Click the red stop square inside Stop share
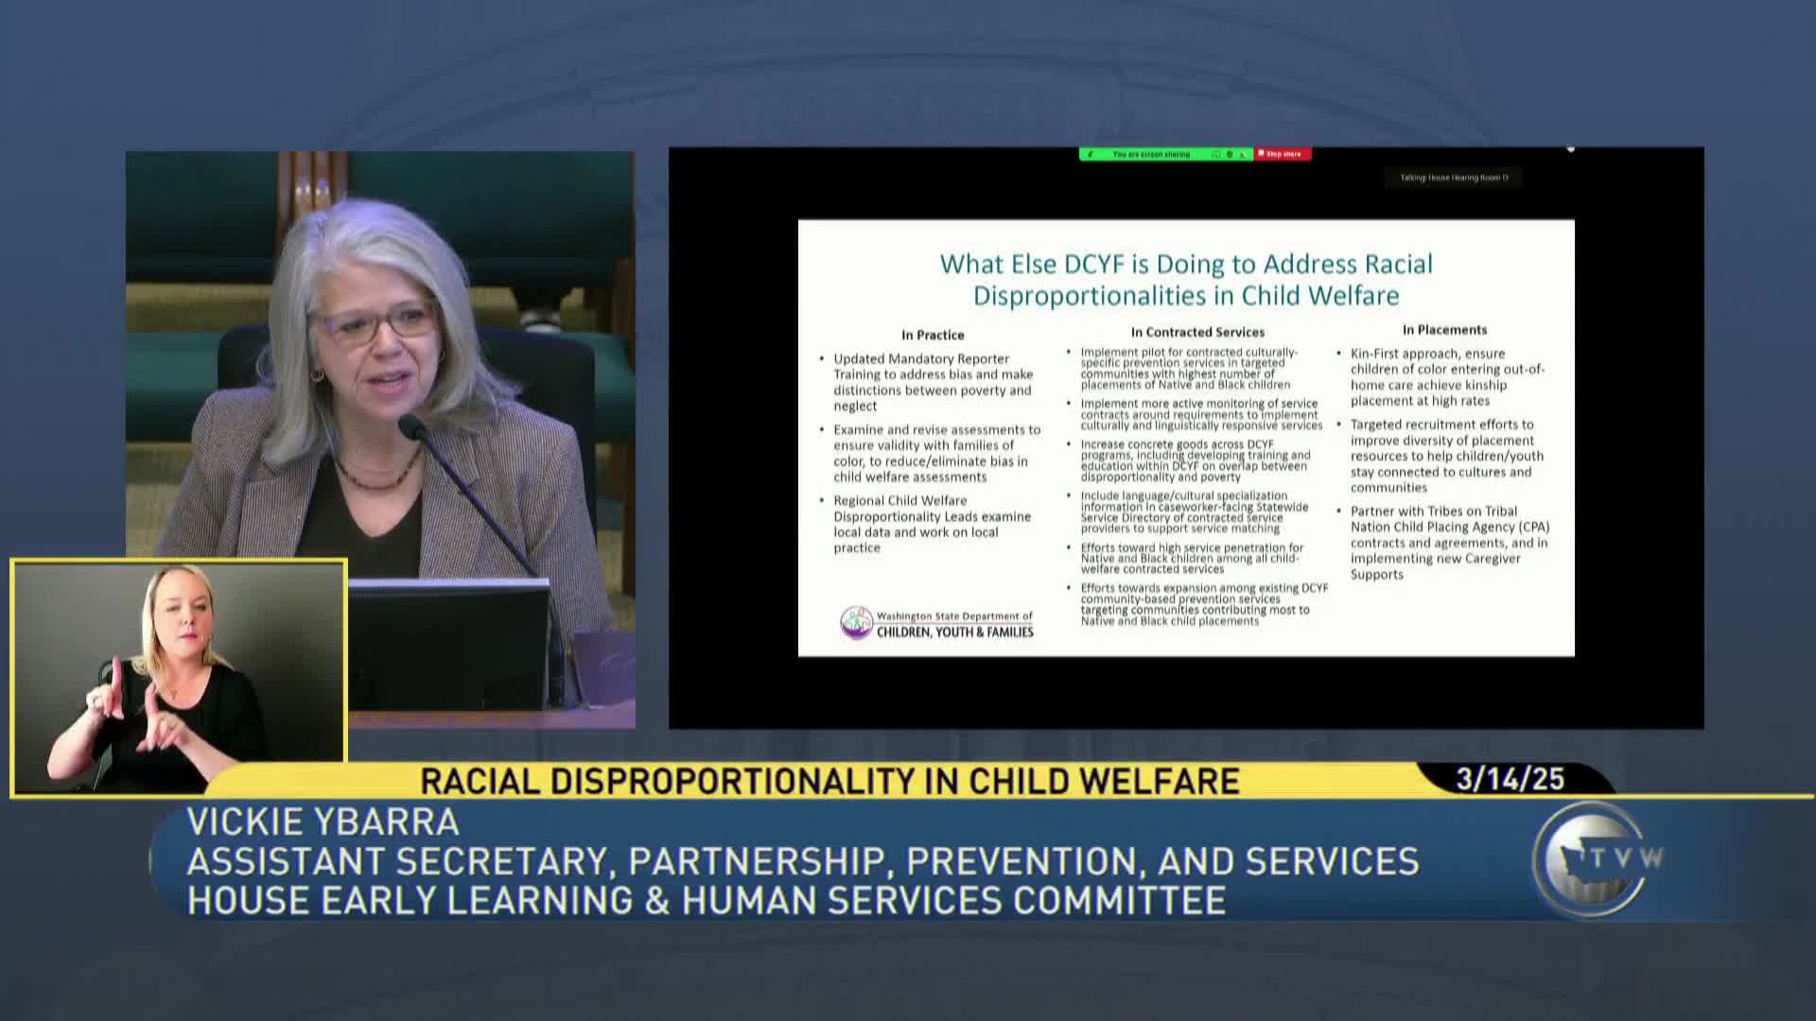The height and width of the screenshot is (1021, 1816). tap(1262, 154)
